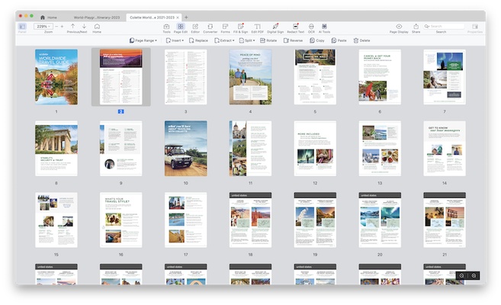Open the Forms tool
This screenshot has width=501, height=305.
[x=225, y=27]
